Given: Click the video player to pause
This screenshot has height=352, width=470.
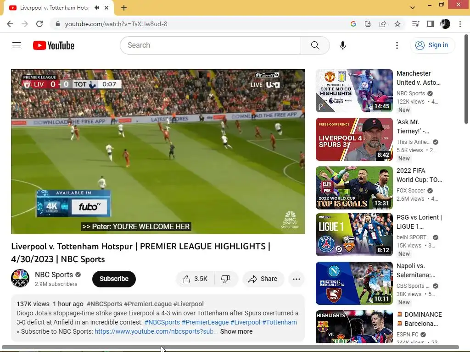Looking at the screenshot, I should click(158, 151).
